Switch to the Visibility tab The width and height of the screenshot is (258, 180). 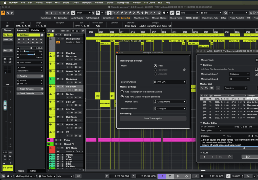click(x=35, y=30)
